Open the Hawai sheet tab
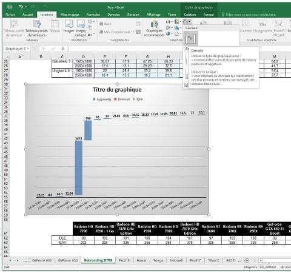This screenshot has width=291, height=273. [x=141, y=260]
